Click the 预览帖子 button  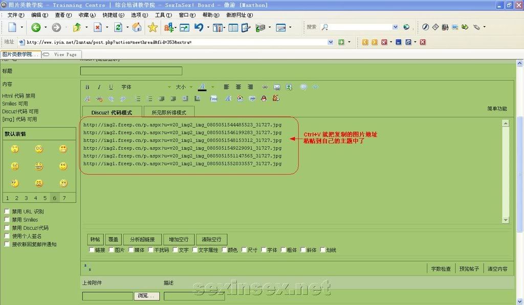point(469,269)
